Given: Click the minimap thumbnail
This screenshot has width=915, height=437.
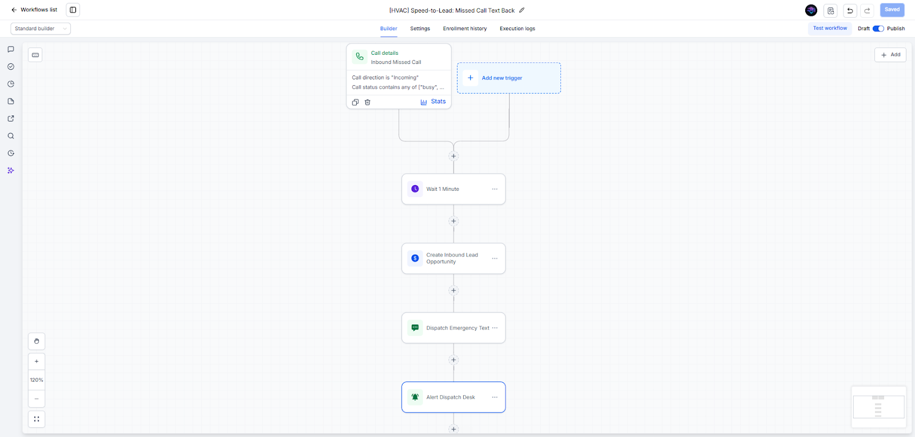Looking at the screenshot, I should click(878, 407).
